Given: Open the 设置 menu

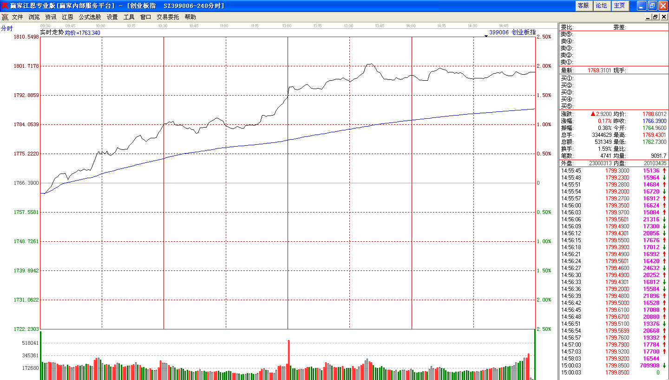Looking at the screenshot, I should click(112, 17).
